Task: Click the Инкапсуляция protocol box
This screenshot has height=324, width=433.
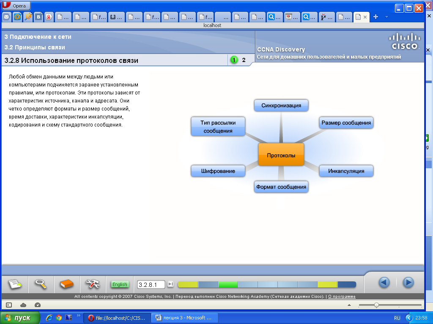Action: [346, 171]
